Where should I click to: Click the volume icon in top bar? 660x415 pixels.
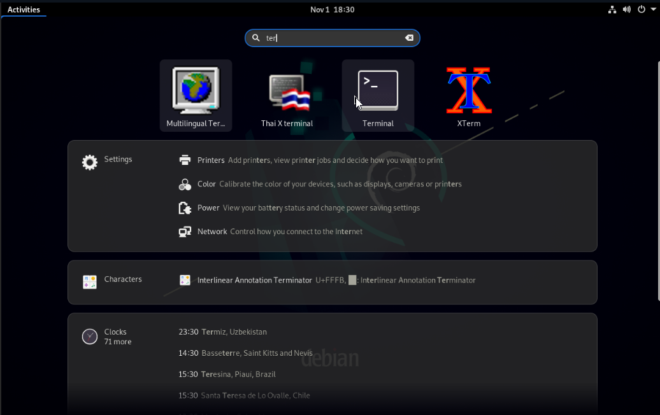click(627, 10)
